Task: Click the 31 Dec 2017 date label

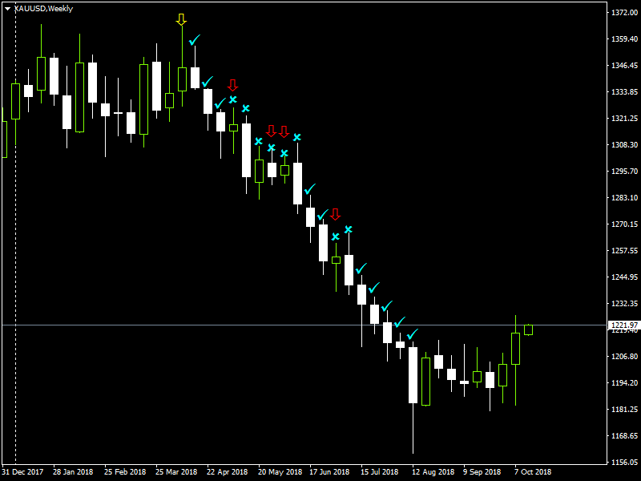Action: click(22, 471)
